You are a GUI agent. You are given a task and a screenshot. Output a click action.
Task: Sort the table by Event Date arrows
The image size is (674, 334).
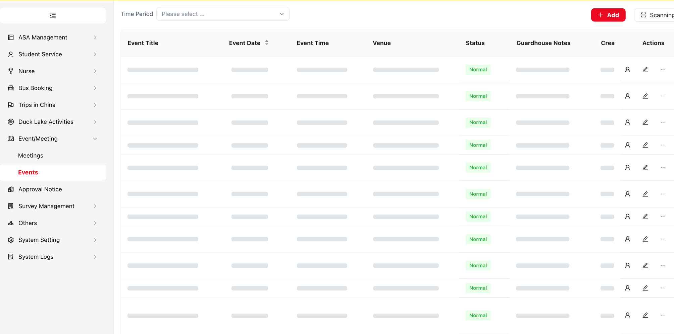click(267, 43)
